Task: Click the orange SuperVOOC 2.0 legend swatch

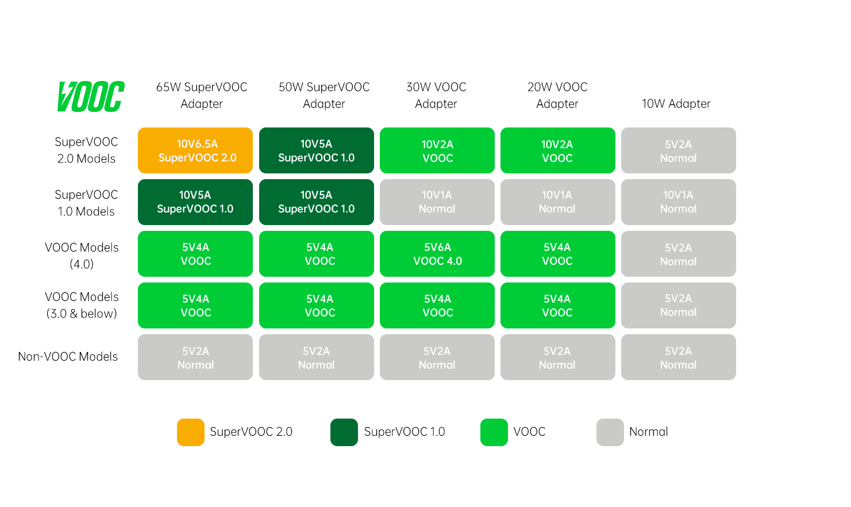Action: click(190, 432)
